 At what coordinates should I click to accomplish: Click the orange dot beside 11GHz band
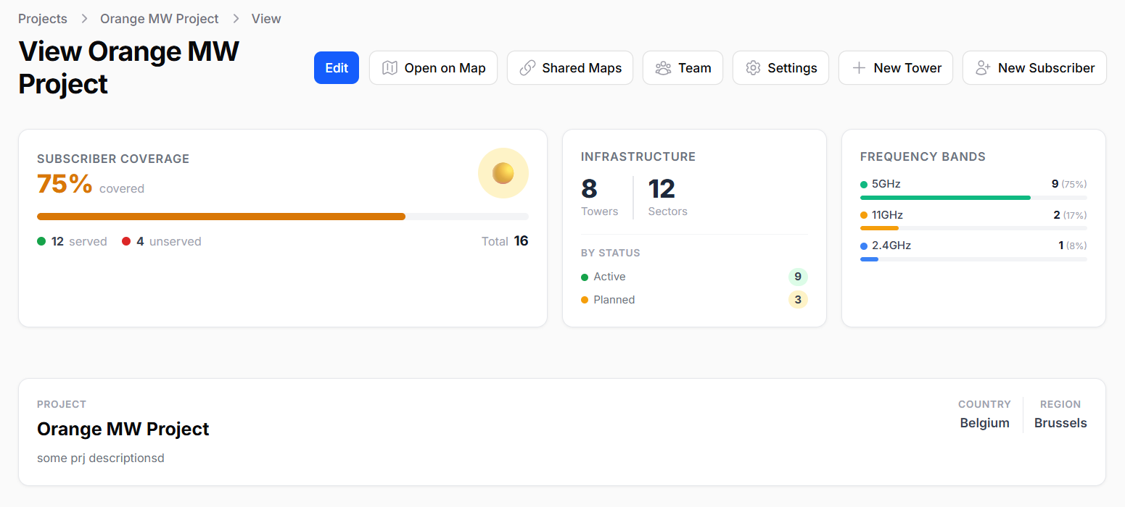click(x=864, y=215)
